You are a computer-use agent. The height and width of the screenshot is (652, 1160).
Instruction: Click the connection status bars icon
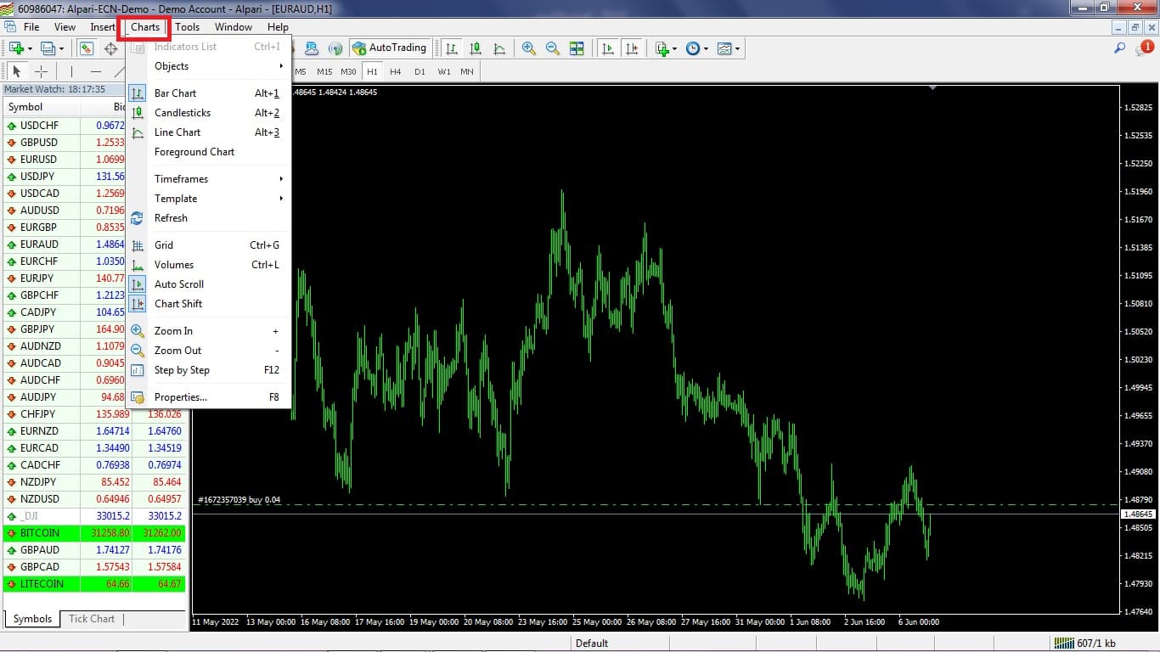(1063, 643)
